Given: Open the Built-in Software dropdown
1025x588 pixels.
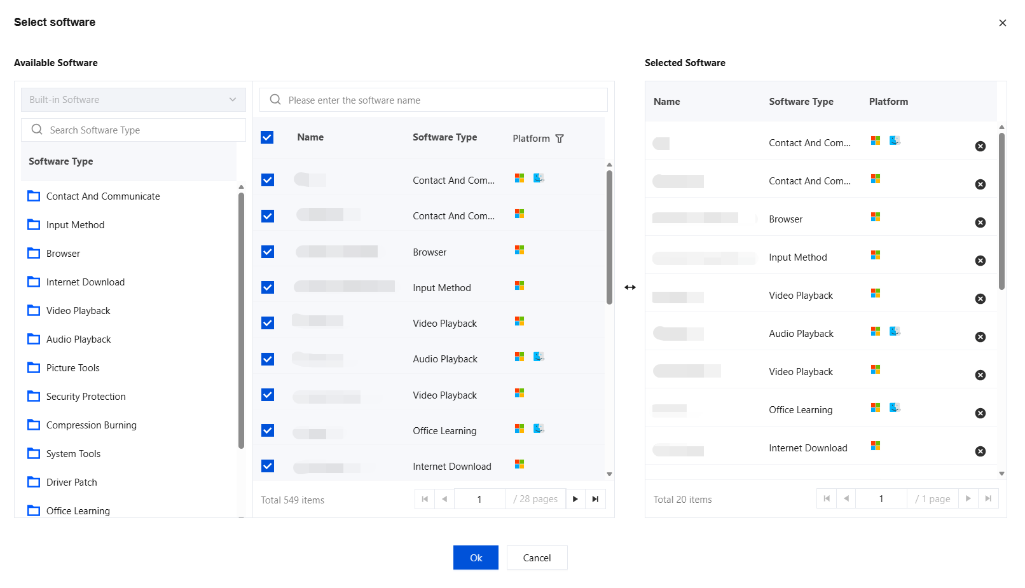Looking at the screenshot, I should pyautogui.click(x=134, y=100).
